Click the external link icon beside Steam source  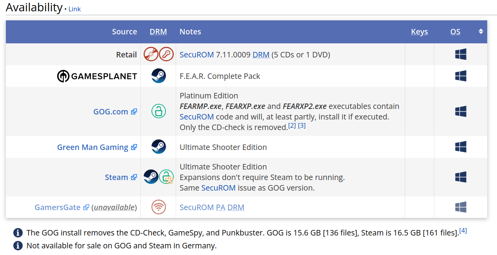tap(134, 177)
